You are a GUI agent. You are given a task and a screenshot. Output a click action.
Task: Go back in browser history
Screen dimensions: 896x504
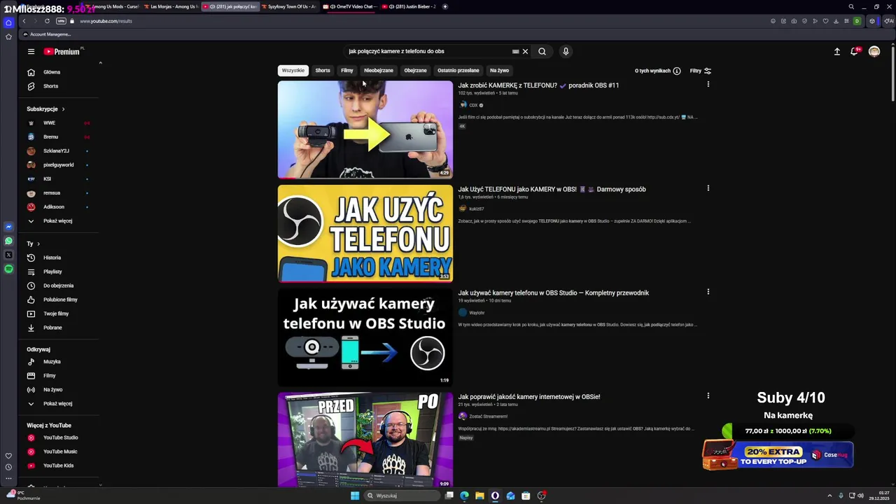(x=24, y=21)
